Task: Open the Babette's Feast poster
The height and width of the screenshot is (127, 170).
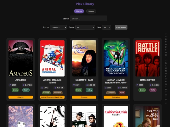Action: coord(84,58)
